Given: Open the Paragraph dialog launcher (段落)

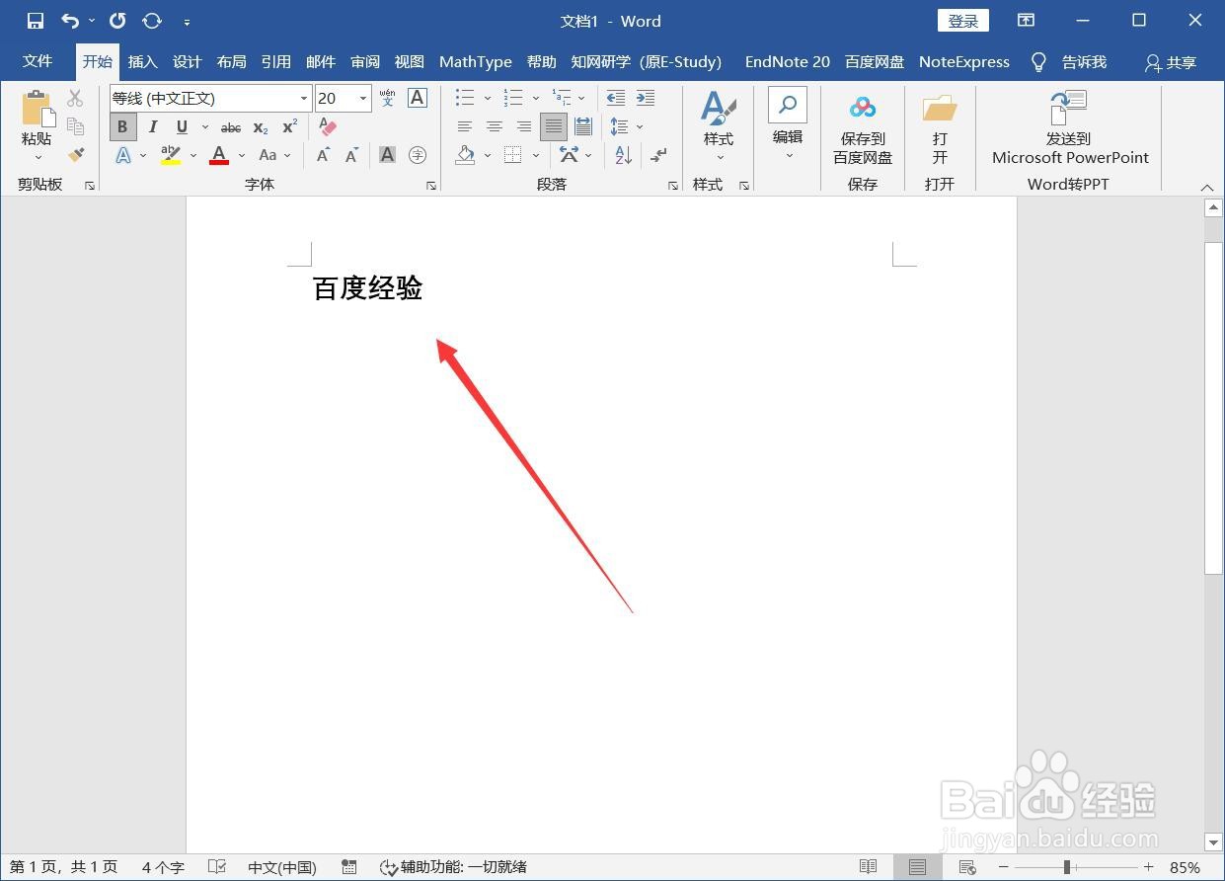Looking at the screenshot, I should [673, 186].
